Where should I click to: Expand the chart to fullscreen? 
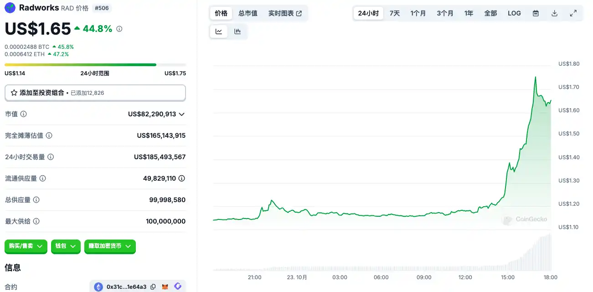[573, 13]
